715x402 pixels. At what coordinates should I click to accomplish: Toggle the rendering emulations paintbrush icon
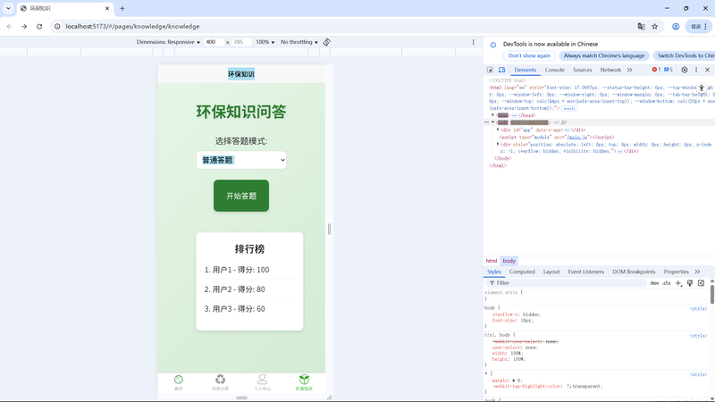[x=690, y=283]
